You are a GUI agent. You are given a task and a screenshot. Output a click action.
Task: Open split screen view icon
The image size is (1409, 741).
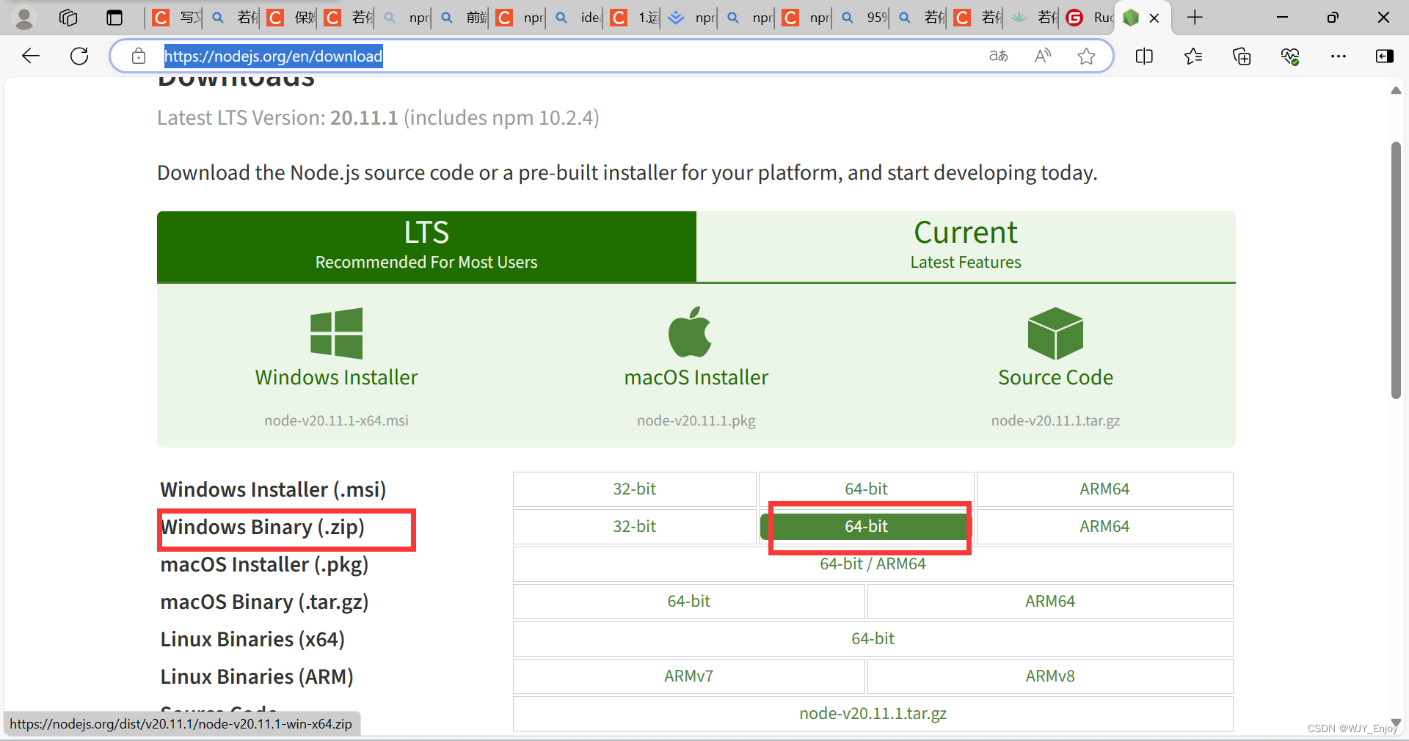[1144, 56]
